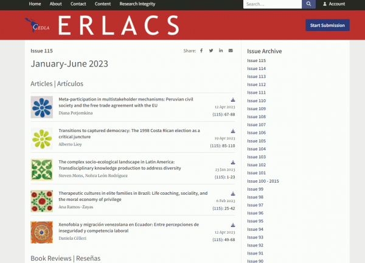Open the Account user menu
The height and width of the screenshot is (263, 365).
(334, 4)
